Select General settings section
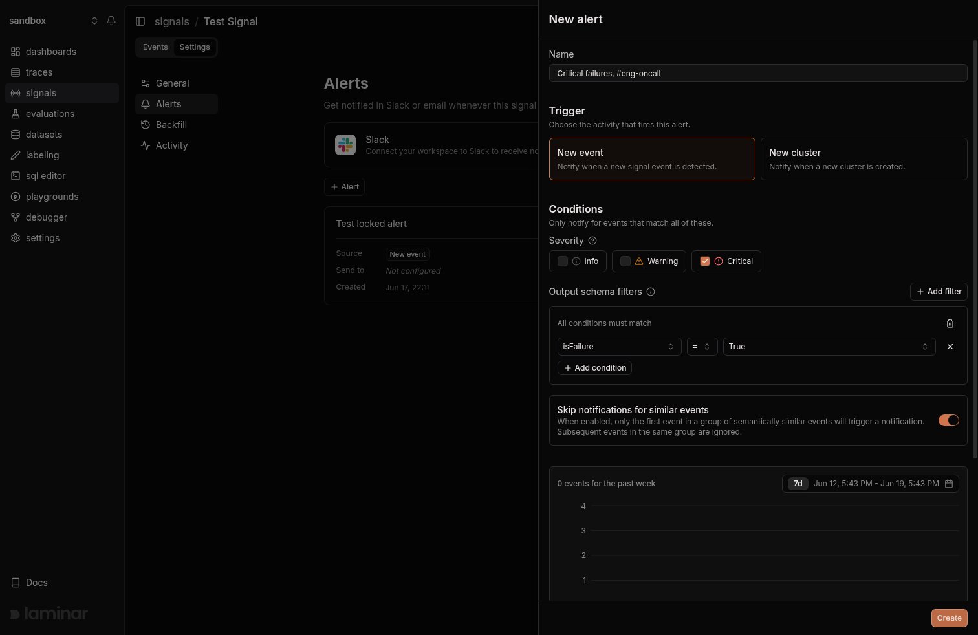Screen dimensions: 978x635 pos(177,83)
